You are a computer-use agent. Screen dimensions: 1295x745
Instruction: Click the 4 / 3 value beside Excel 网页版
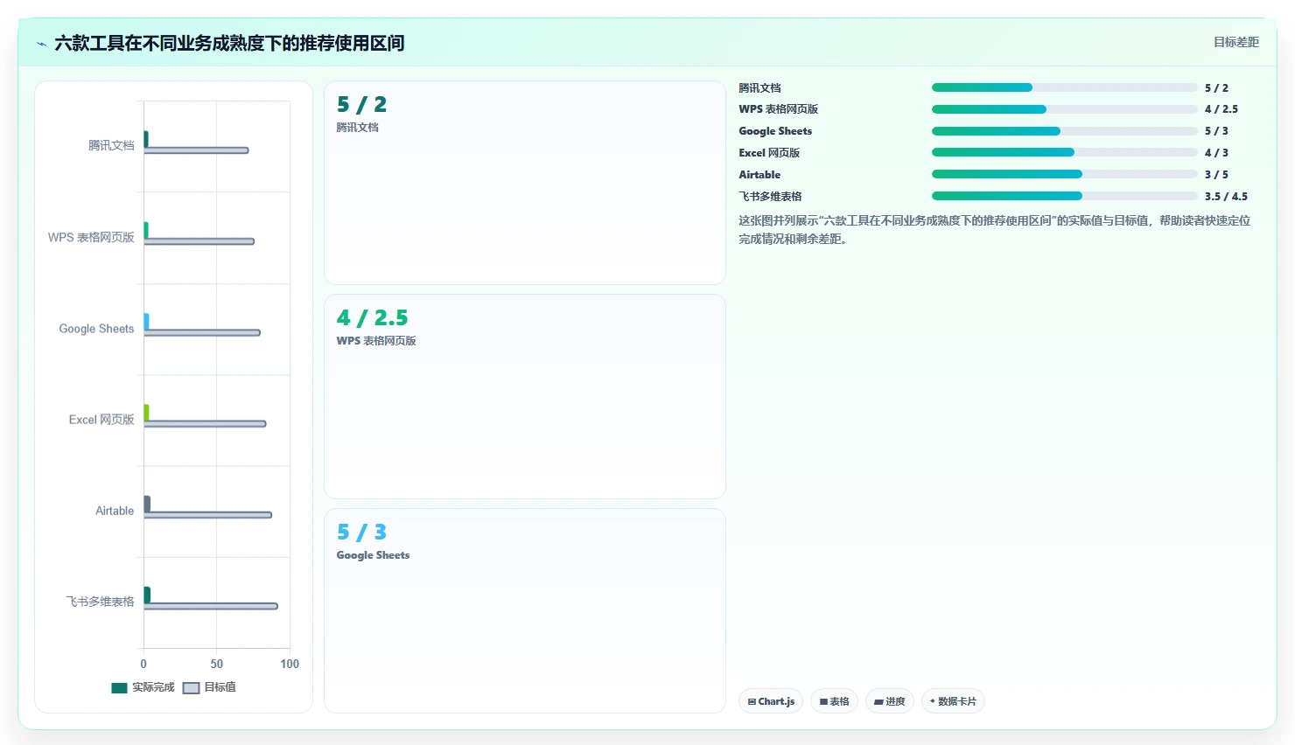pos(1216,153)
